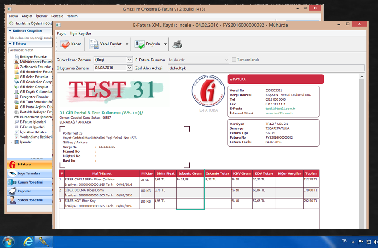378x248 pixels.
Task: Collapse E-Fatura section in sidebar
Action: click(10, 44)
